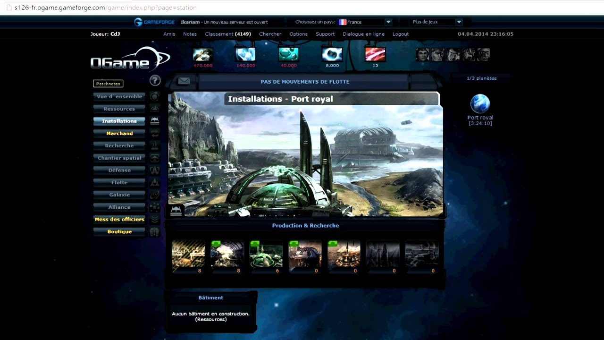Open the Options link
Image resolution: width=604 pixels, height=340 pixels.
[x=298, y=34]
